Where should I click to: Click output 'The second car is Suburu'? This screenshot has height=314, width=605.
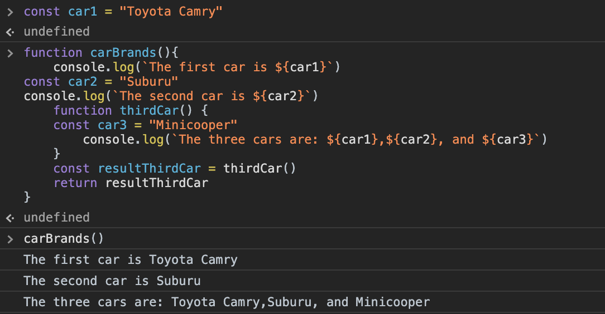[112, 281]
